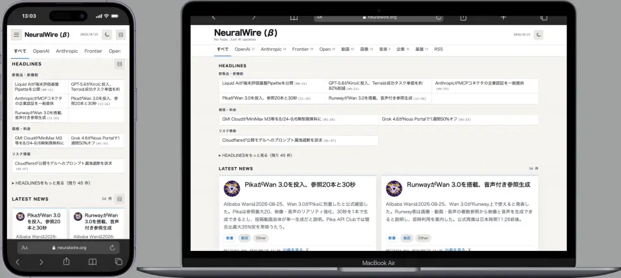The width and height of the screenshot is (621, 278).
Task: Open the phone NeuralWire (β) title
Action: pyautogui.click(x=47, y=35)
